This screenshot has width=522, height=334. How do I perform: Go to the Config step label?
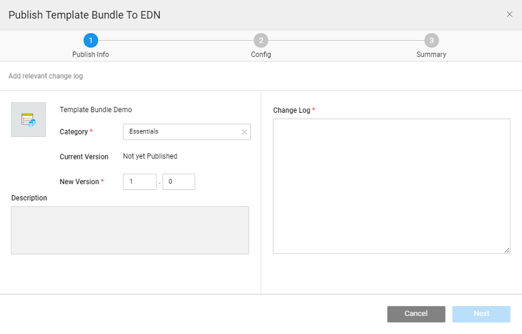coord(260,55)
